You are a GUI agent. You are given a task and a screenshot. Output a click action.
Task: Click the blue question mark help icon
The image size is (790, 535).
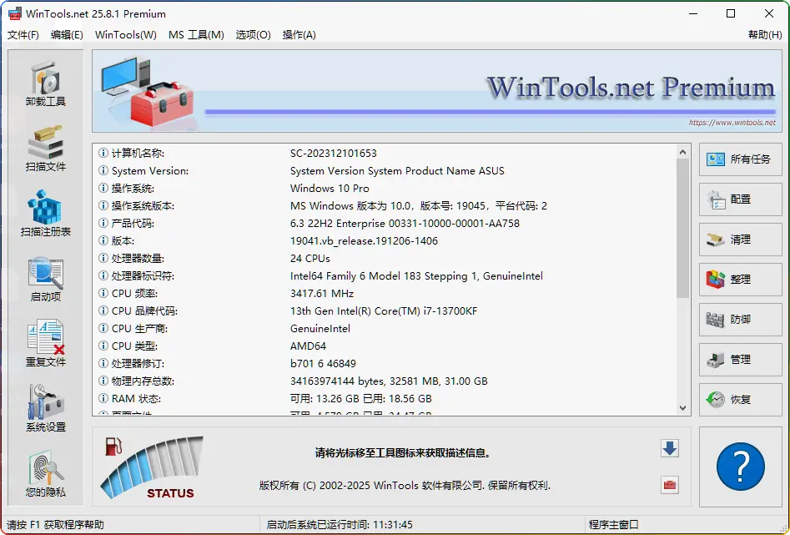point(740,467)
